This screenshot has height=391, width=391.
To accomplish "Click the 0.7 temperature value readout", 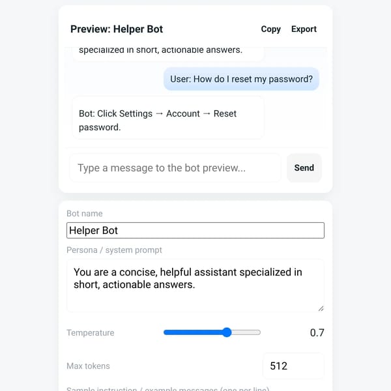I will 317,332.
